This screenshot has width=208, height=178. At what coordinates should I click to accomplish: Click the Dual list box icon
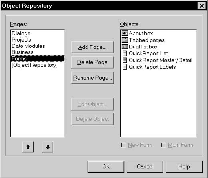[x=125, y=47]
